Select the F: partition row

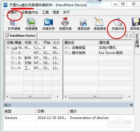coord(33,68)
